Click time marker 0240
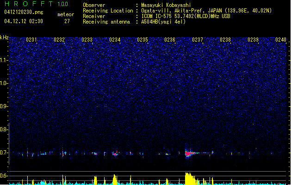Image resolution: width=291 pixels, height=185 pixels. (281, 40)
